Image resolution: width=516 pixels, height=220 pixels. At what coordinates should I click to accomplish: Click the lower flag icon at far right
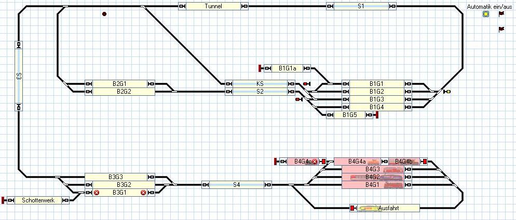pyautogui.click(x=501, y=30)
